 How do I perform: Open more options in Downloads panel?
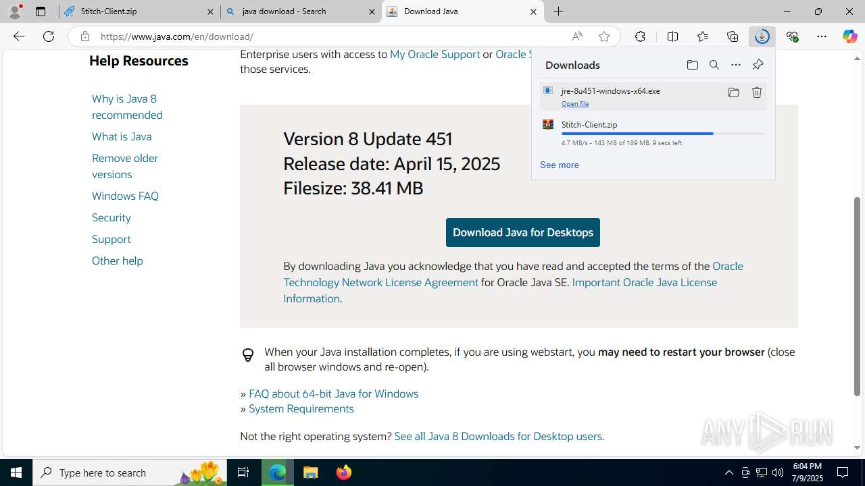point(735,65)
